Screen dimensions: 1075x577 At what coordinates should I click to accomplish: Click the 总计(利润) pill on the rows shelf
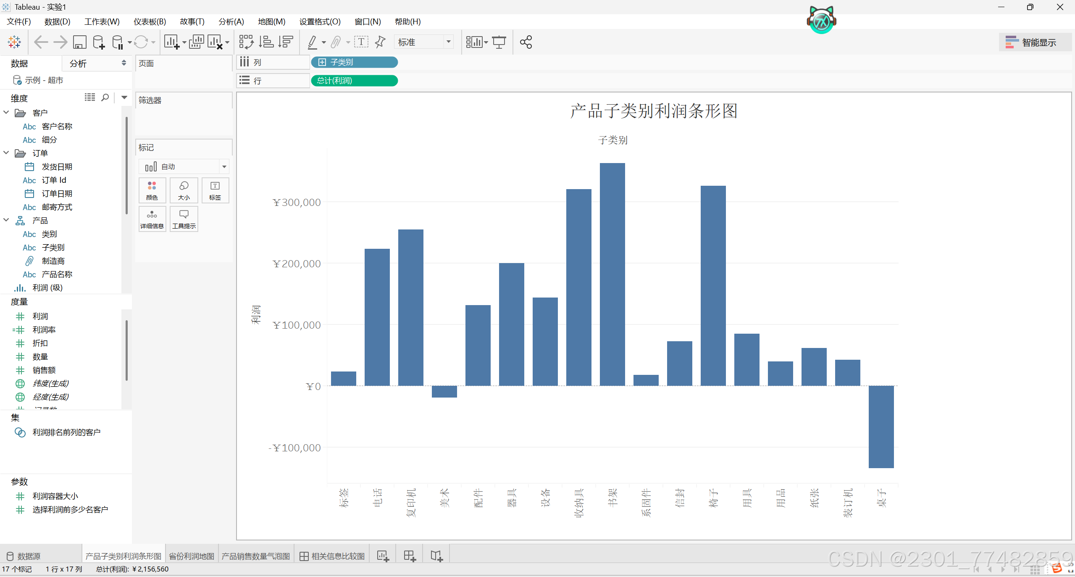pos(354,81)
